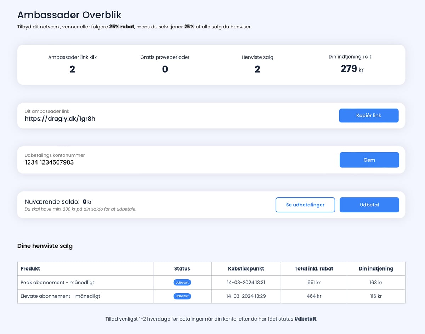425x334 pixels.
Task: Click the ambassador link URL dragly.dk/1gr8h
Action: [x=60, y=119]
